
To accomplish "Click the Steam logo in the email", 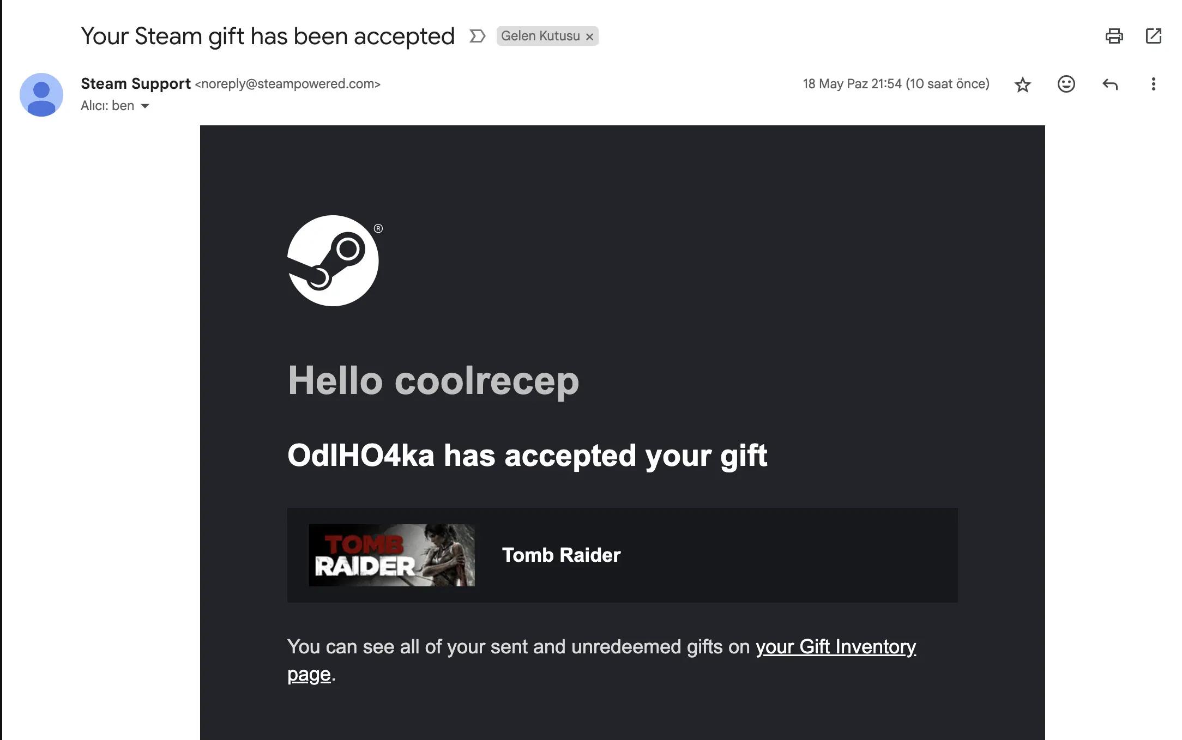I will point(333,260).
